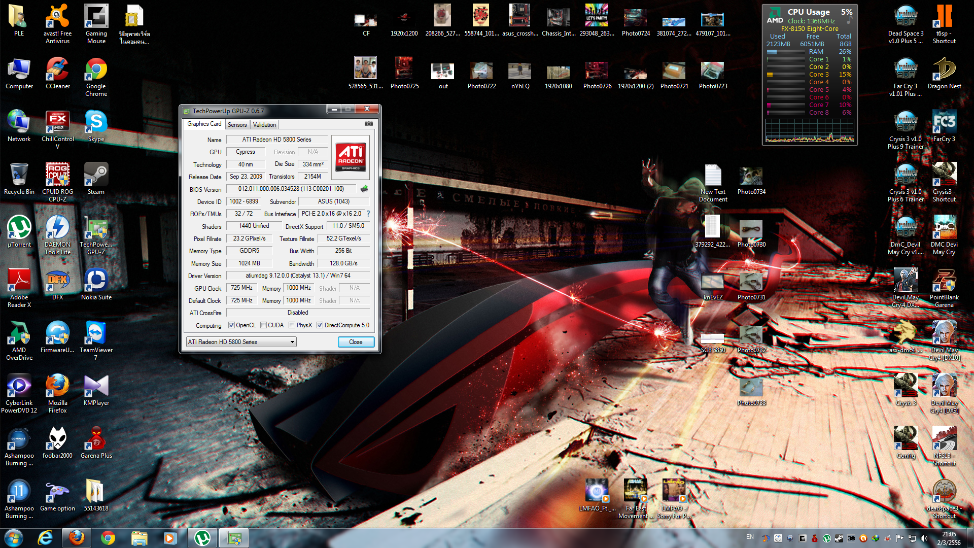Image resolution: width=974 pixels, height=548 pixels.
Task: Open the CPUID ROG CPU-Z shortcut
Action: coord(57,176)
